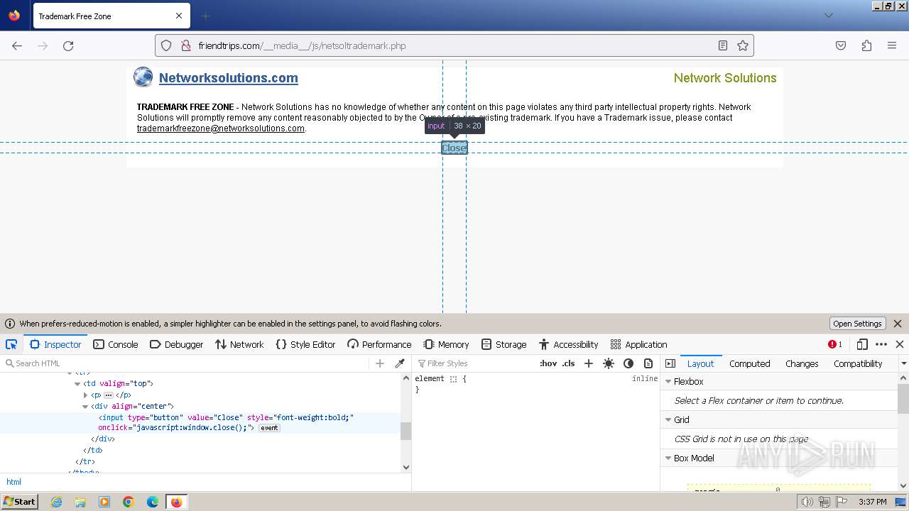The width and height of the screenshot is (909, 511).
Task: Select the Changes sidebar tab
Action: 802,363
